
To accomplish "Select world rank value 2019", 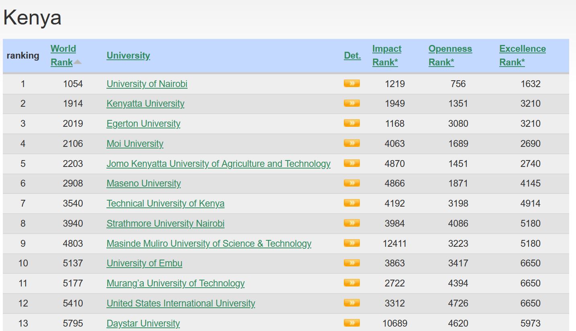I will pyautogui.click(x=73, y=124).
